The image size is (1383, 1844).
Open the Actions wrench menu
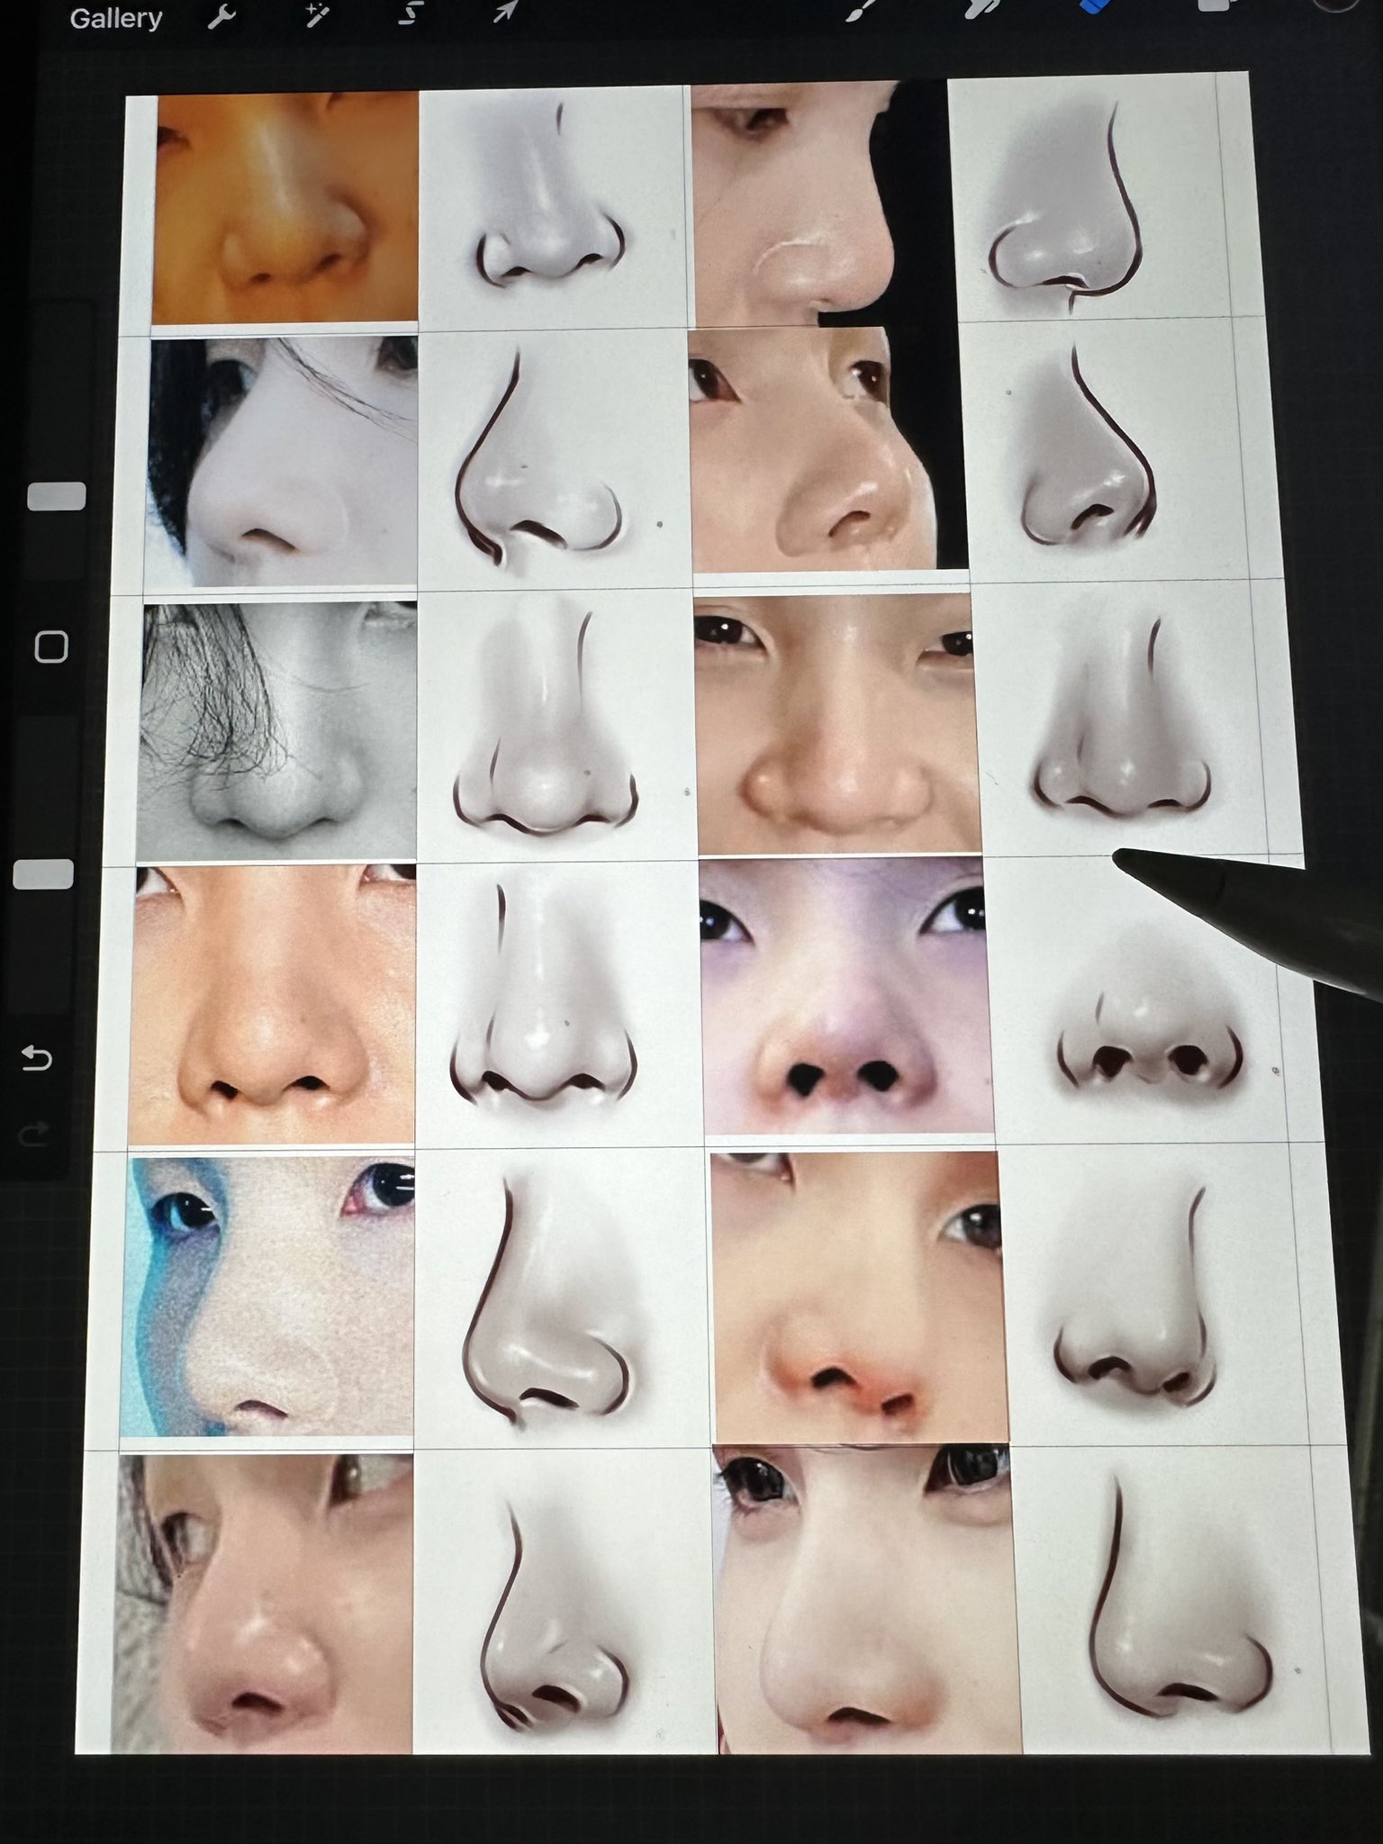221,16
